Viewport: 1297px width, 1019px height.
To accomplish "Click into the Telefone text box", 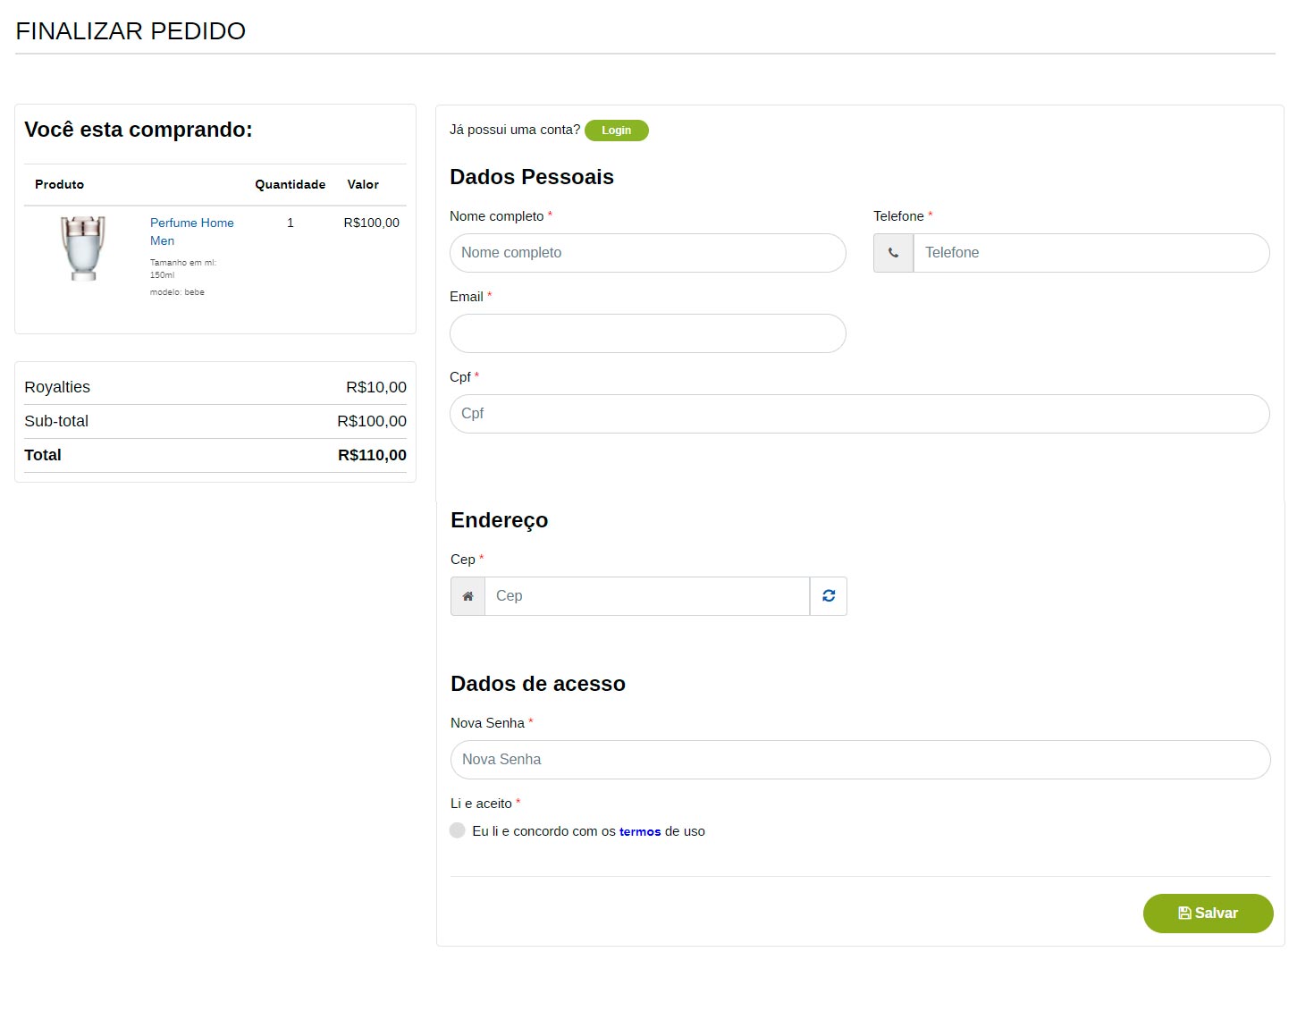I will coord(1091,253).
